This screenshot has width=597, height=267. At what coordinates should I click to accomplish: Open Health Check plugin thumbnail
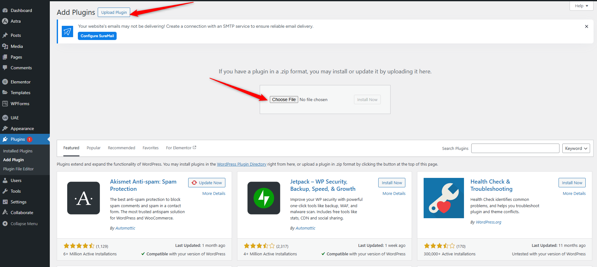point(443,198)
